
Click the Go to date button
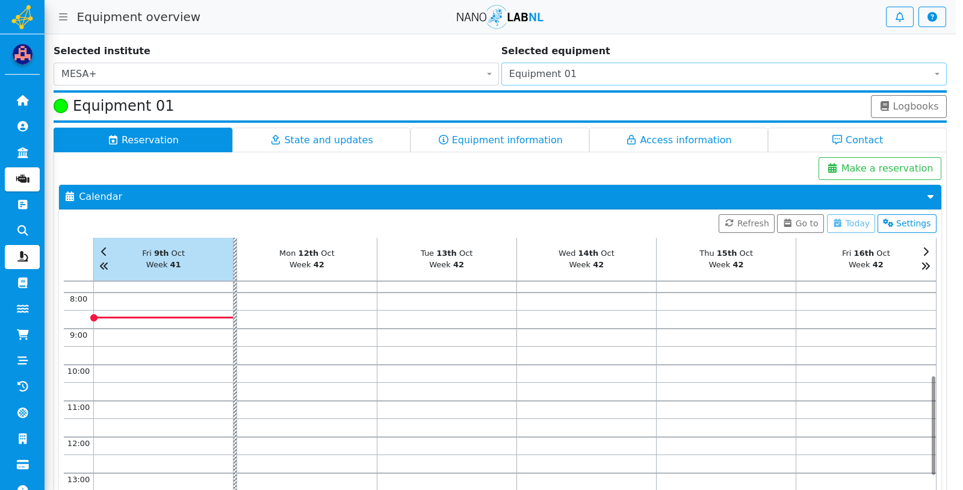tap(800, 223)
